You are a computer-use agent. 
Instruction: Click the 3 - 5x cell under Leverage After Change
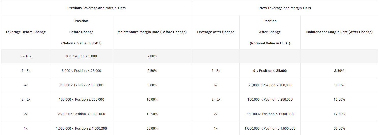tap(216, 99)
